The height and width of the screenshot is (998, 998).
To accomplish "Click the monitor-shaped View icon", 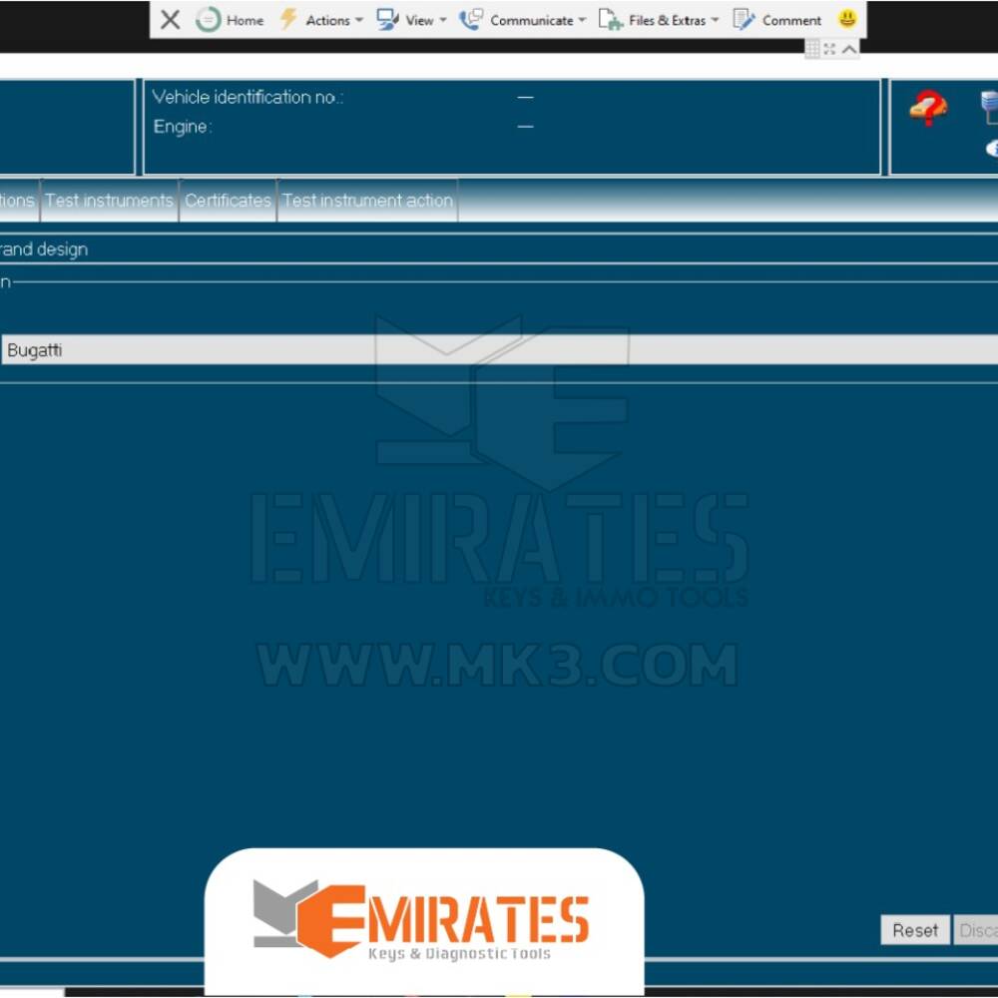I will pos(385,19).
